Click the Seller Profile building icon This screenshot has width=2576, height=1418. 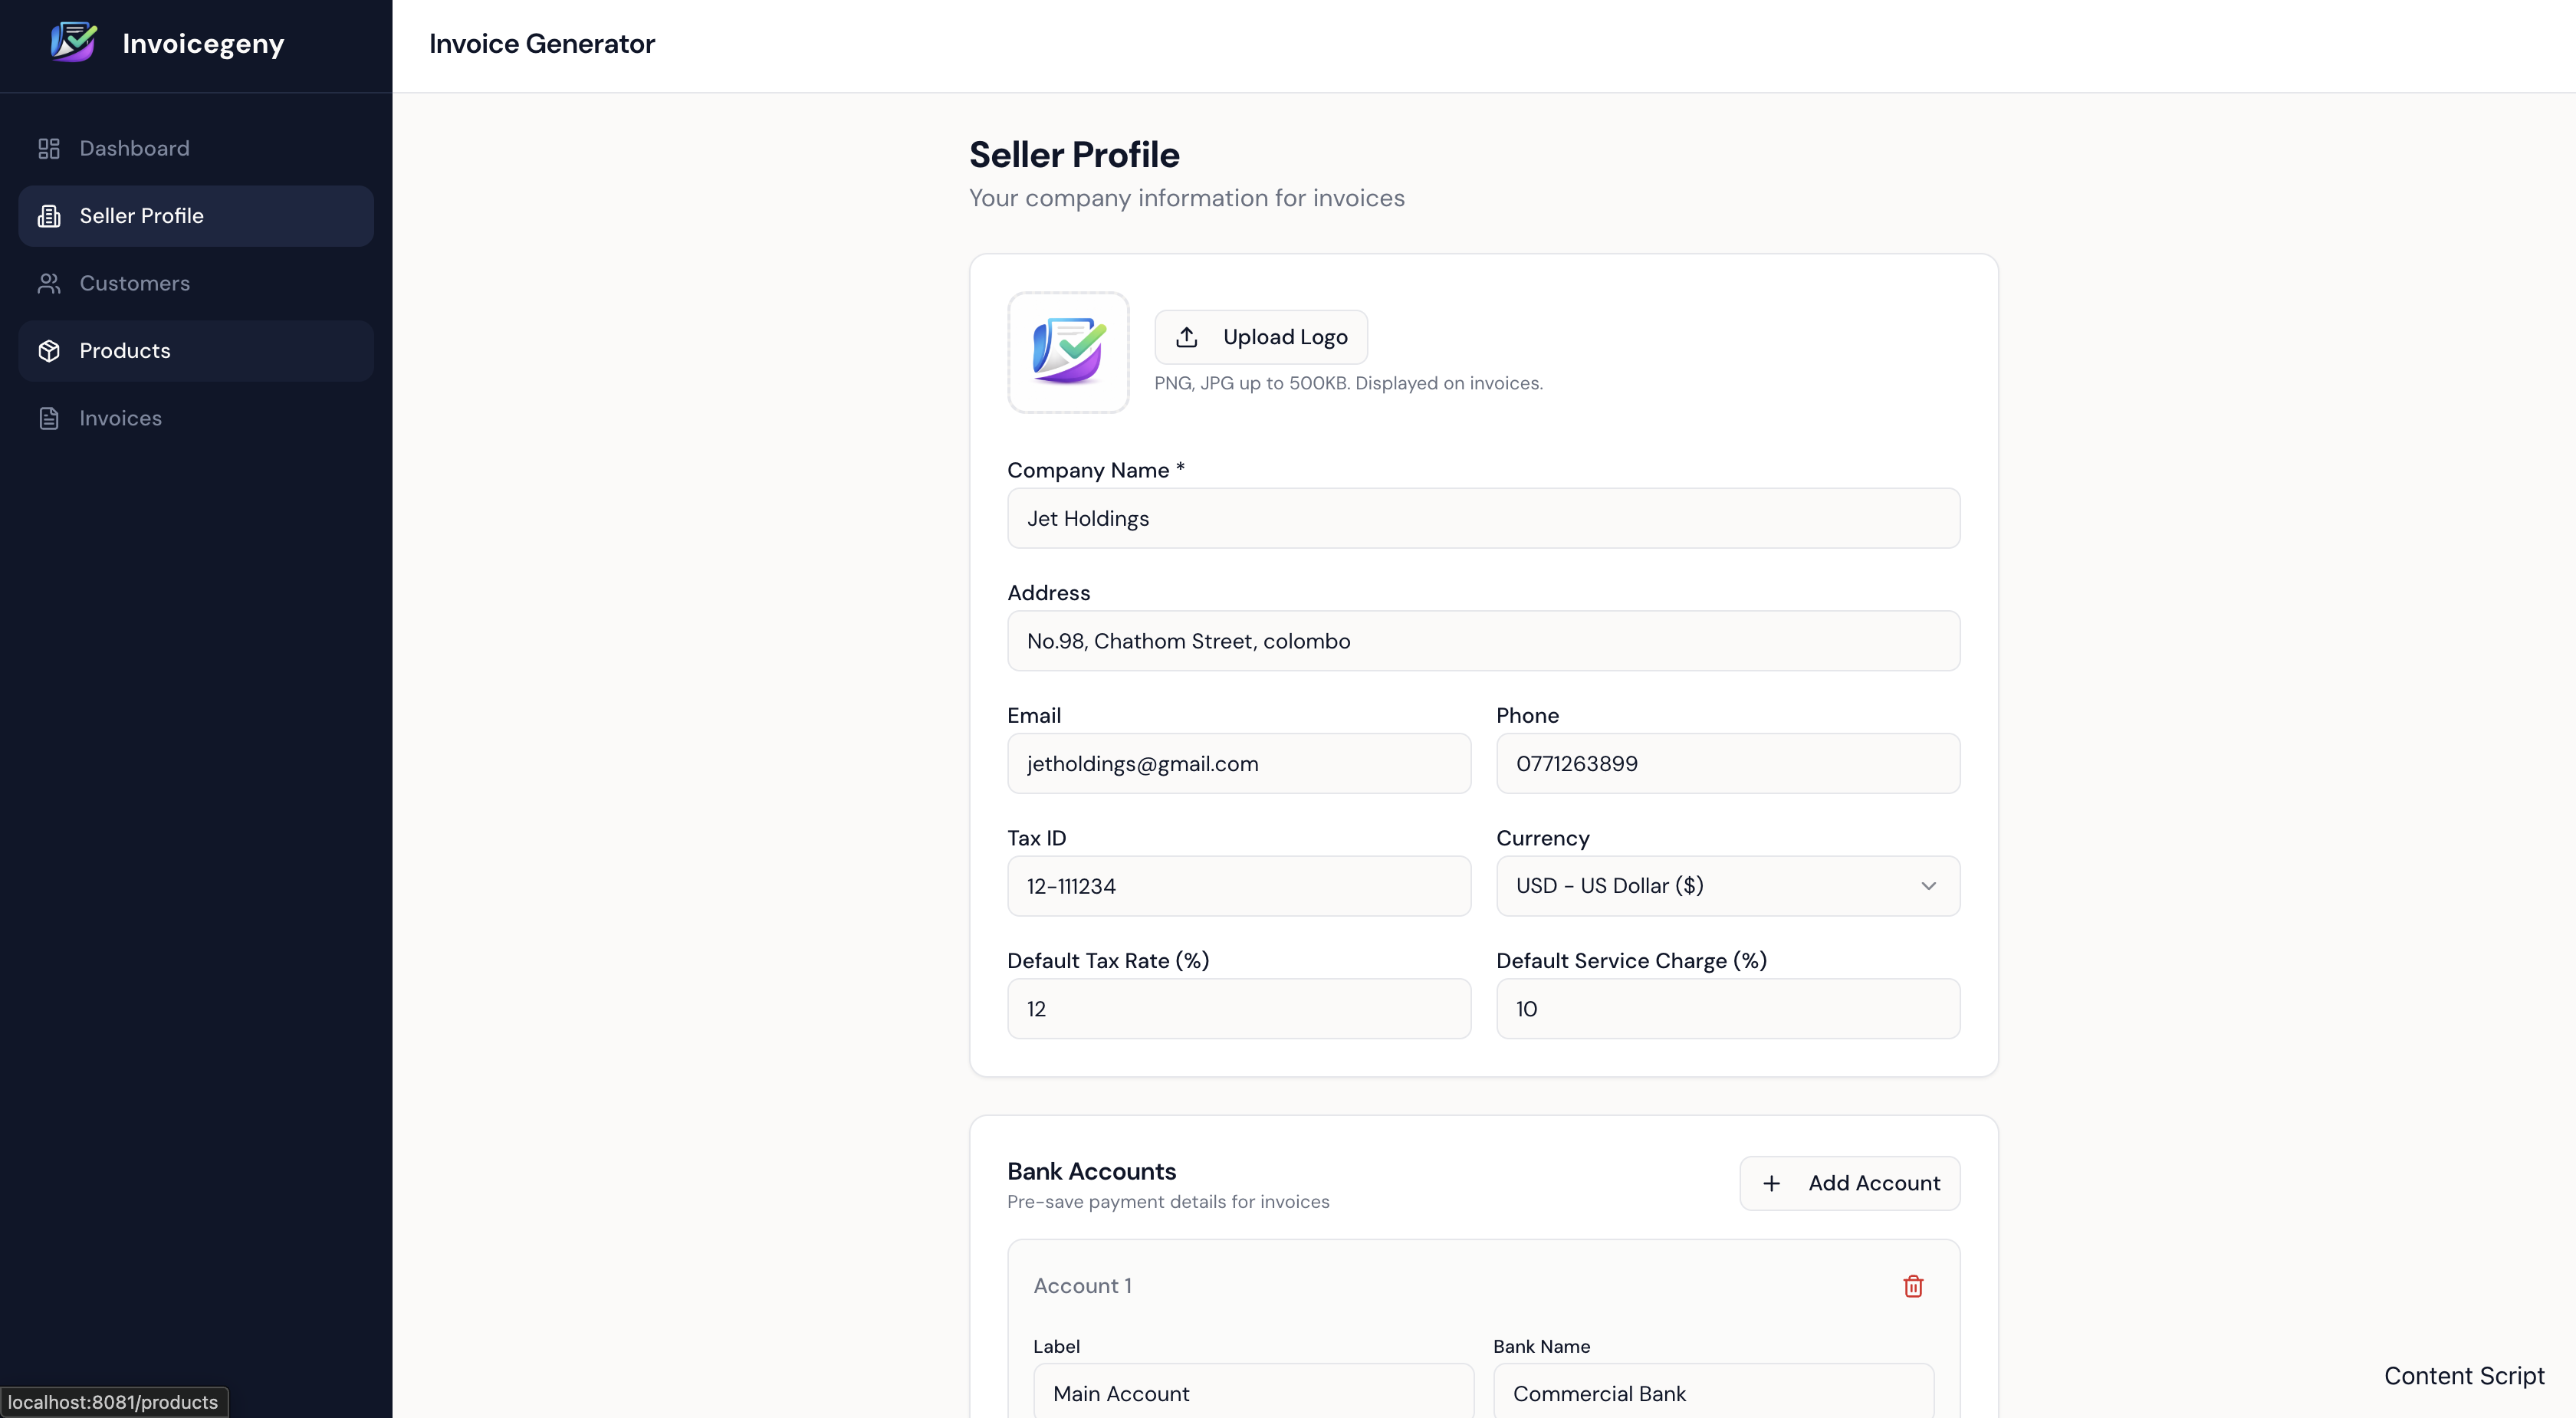click(49, 216)
